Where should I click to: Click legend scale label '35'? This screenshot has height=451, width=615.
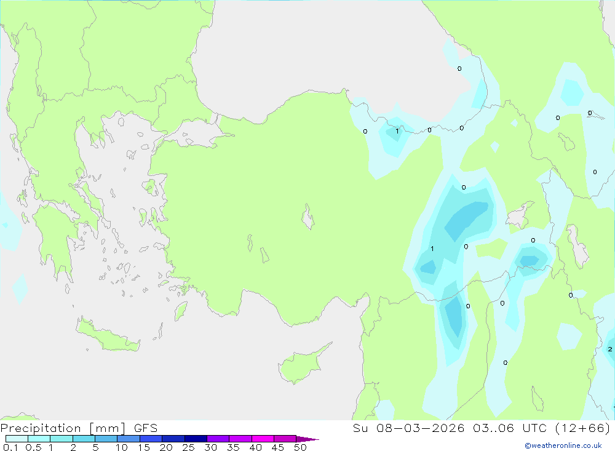coord(233,447)
